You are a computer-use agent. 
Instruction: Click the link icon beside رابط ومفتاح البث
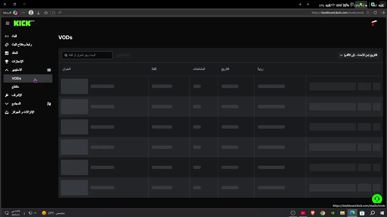(x=7, y=45)
